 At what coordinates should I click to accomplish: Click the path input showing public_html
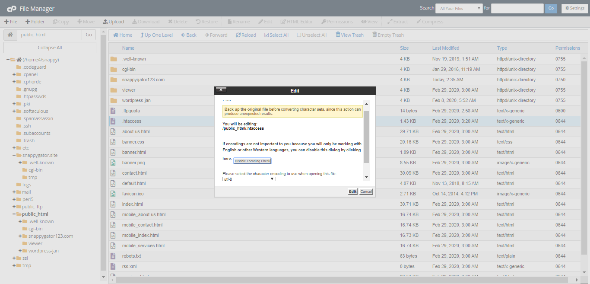pyautogui.click(x=49, y=34)
